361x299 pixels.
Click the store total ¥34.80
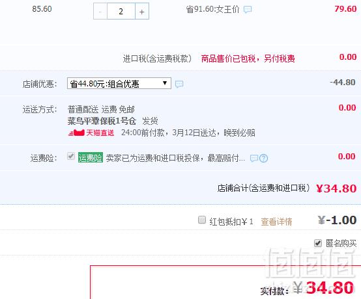pyautogui.click(x=336, y=188)
